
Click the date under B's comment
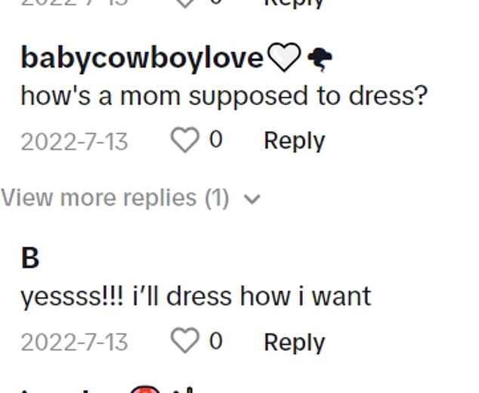click(74, 342)
